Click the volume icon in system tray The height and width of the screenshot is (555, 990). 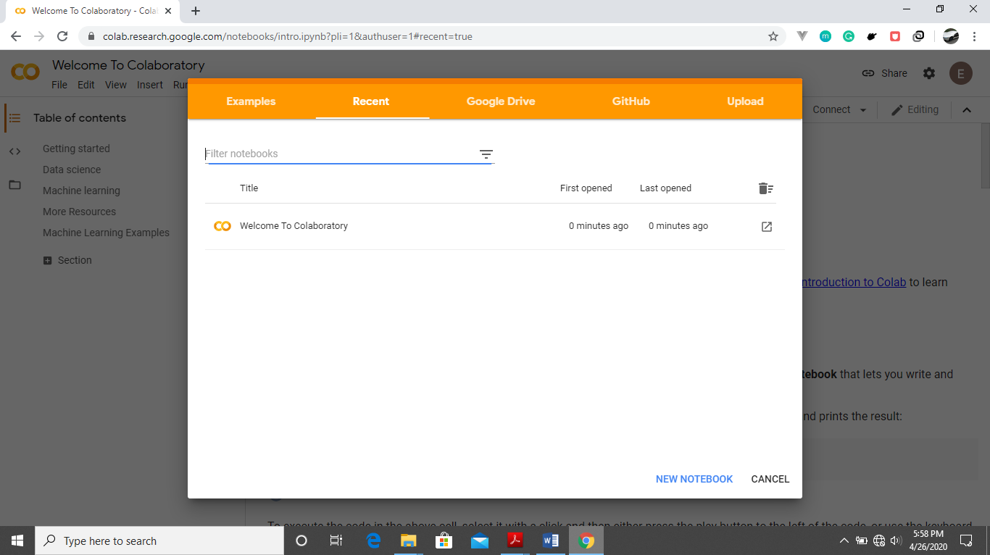[x=896, y=541]
